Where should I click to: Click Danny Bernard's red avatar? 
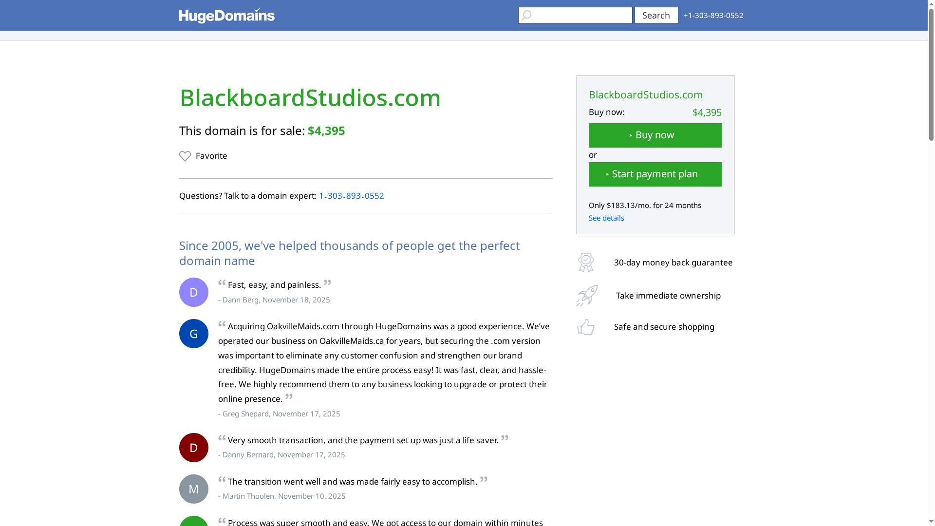click(x=193, y=447)
